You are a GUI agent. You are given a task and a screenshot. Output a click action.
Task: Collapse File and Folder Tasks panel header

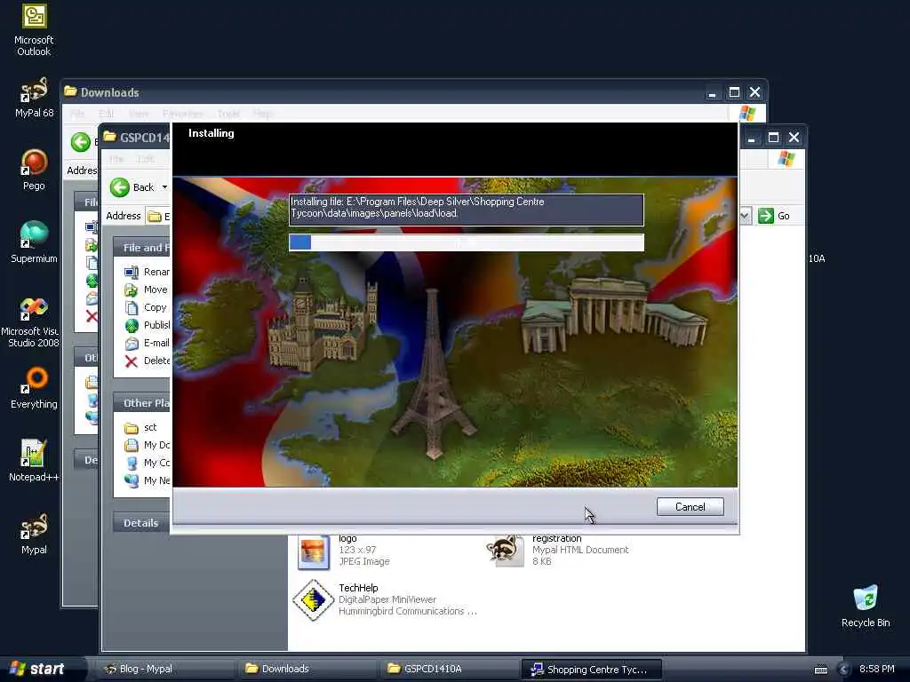pyautogui.click(x=141, y=248)
